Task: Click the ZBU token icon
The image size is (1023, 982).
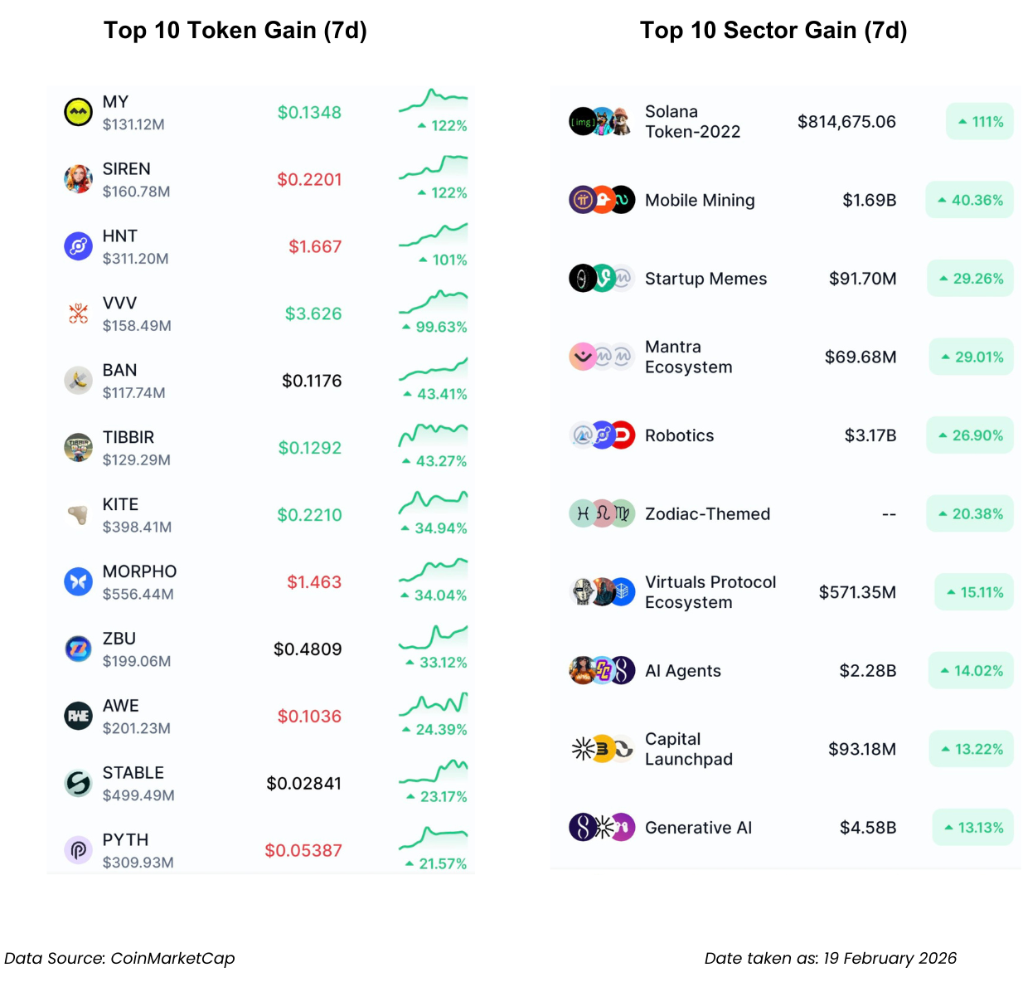Action: 79,649
